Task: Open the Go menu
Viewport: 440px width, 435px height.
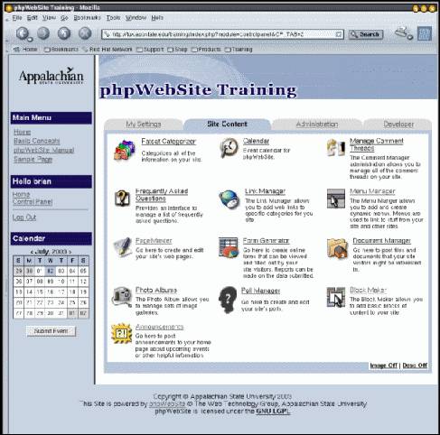Action: (64, 18)
